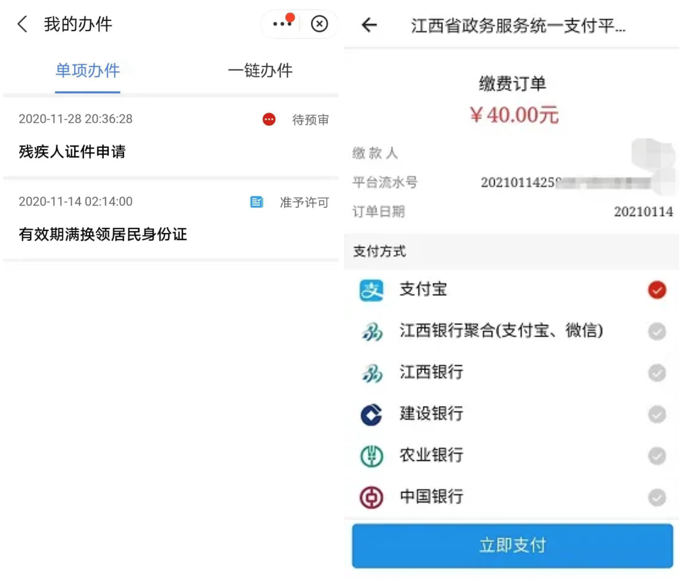
Task: Select the 农业银行 radio button
Action: 657,456
